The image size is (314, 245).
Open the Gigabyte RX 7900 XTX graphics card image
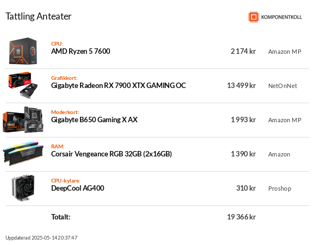(23, 85)
